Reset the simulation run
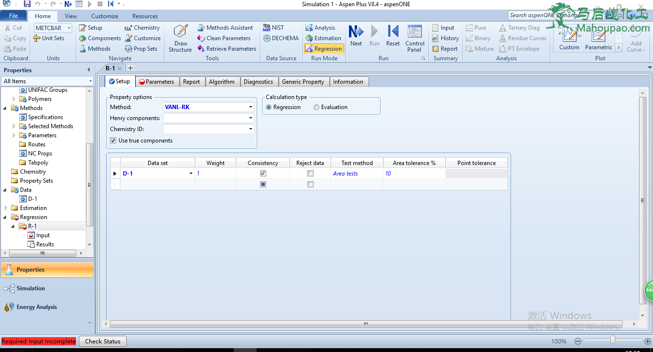Image resolution: width=653 pixels, height=352 pixels. [393, 36]
